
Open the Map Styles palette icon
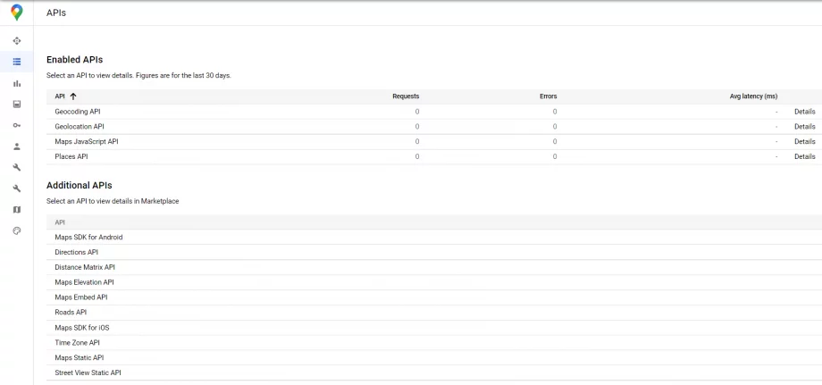point(17,230)
